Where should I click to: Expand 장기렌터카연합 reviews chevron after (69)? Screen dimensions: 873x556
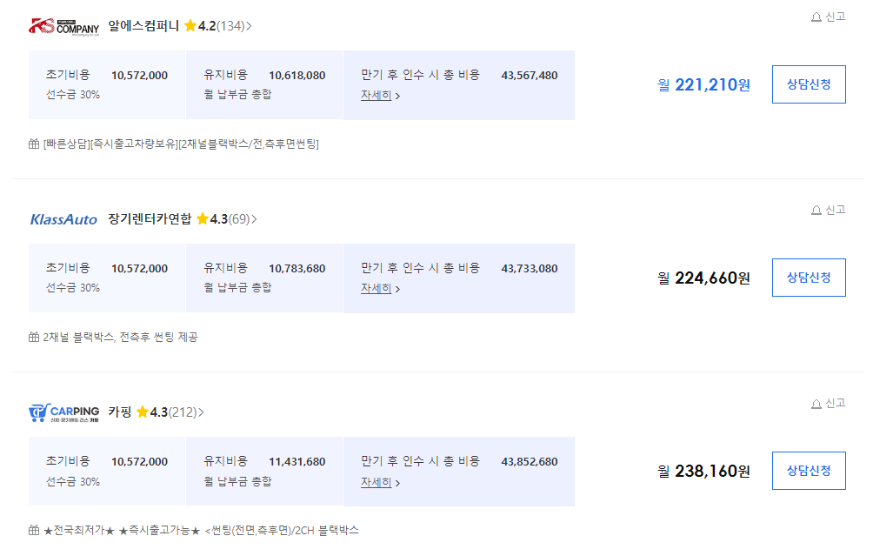[x=254, y=219]
